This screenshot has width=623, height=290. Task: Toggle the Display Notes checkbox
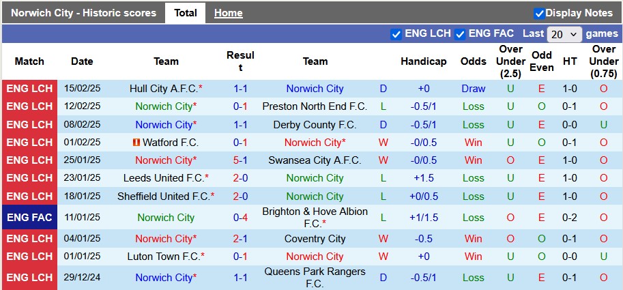539,13
